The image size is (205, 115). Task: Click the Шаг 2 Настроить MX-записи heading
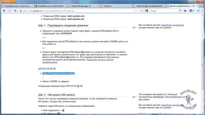pos(56,95)
